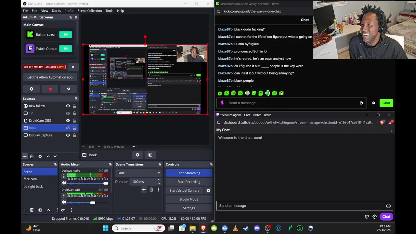This screenshot has height=234, width=416.
Task: Unlock the DroidCam OBS source
Action: [x=74, y=121]
